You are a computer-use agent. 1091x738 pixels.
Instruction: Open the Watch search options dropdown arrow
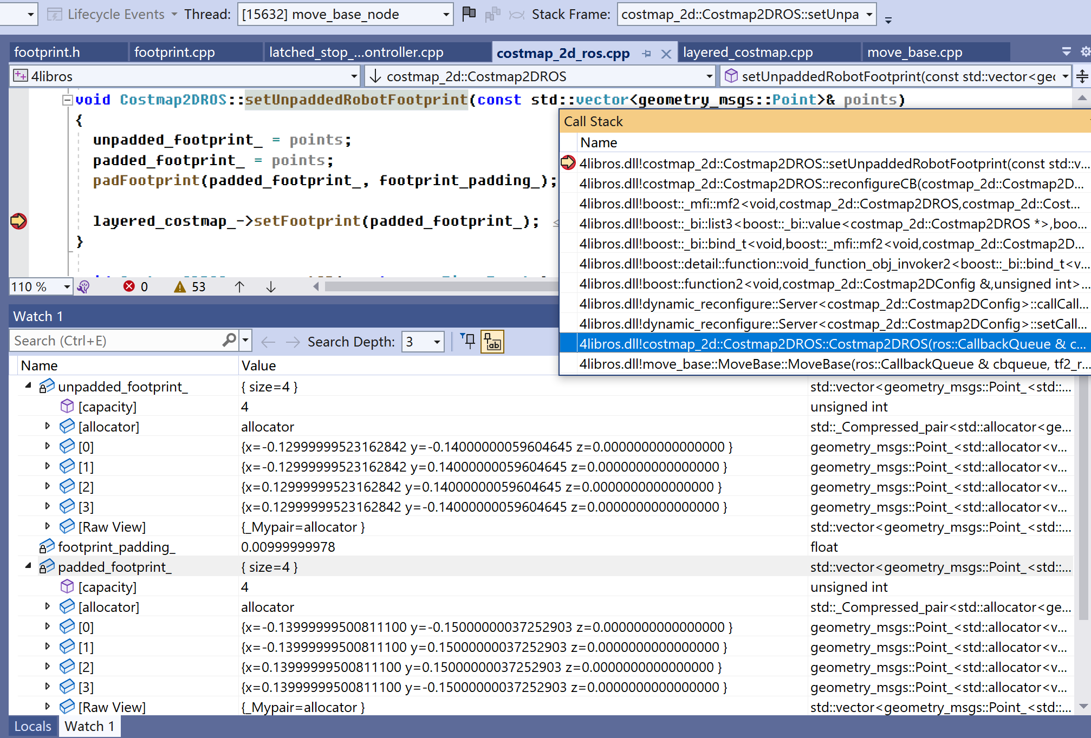coord(245,341)
